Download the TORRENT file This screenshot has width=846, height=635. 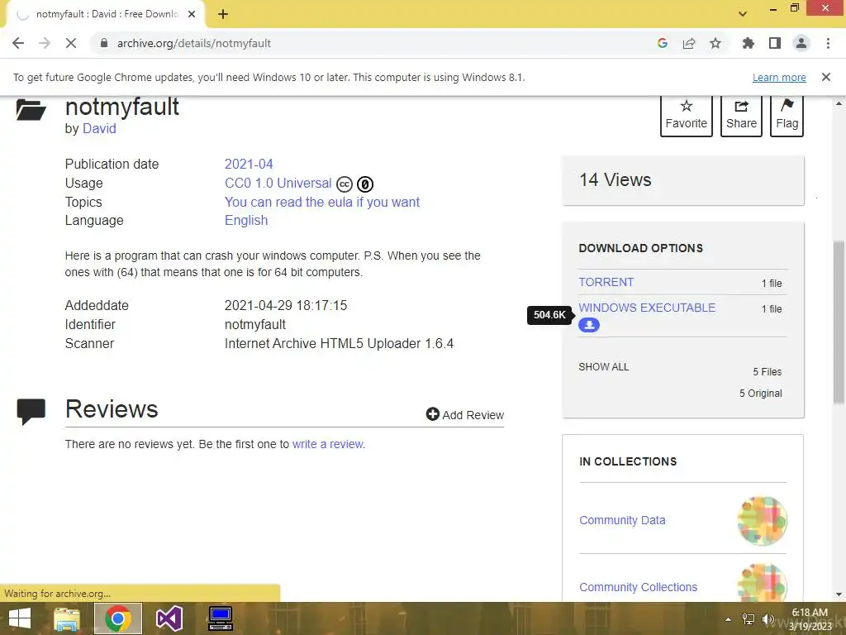606,283
